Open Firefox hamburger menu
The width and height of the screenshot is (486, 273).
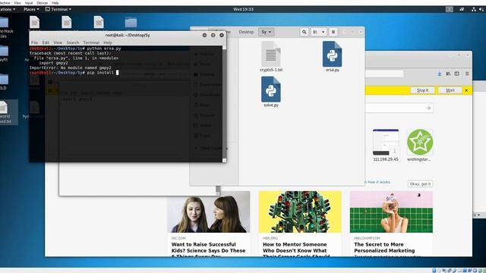(x=467, y=74)
